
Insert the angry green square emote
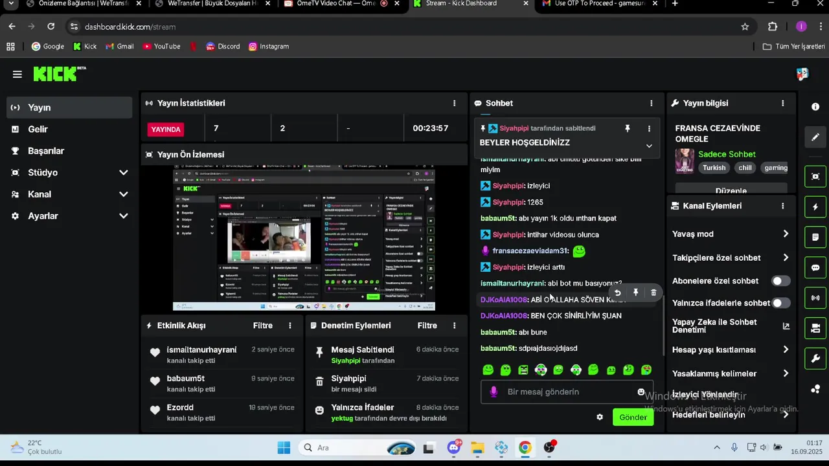tap(523, 370)
